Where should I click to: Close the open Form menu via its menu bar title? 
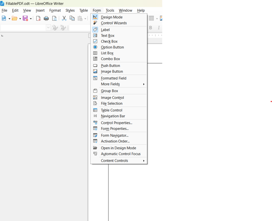[x=97, y=10]
